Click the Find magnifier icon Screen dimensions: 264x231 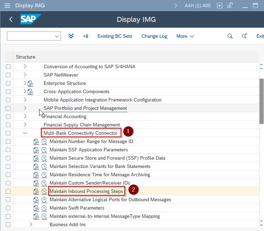[x=230, y=36]
